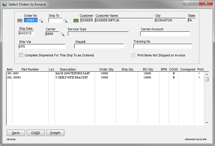Click the Consigned column header

pyautogui.click(x=188, y=69)
